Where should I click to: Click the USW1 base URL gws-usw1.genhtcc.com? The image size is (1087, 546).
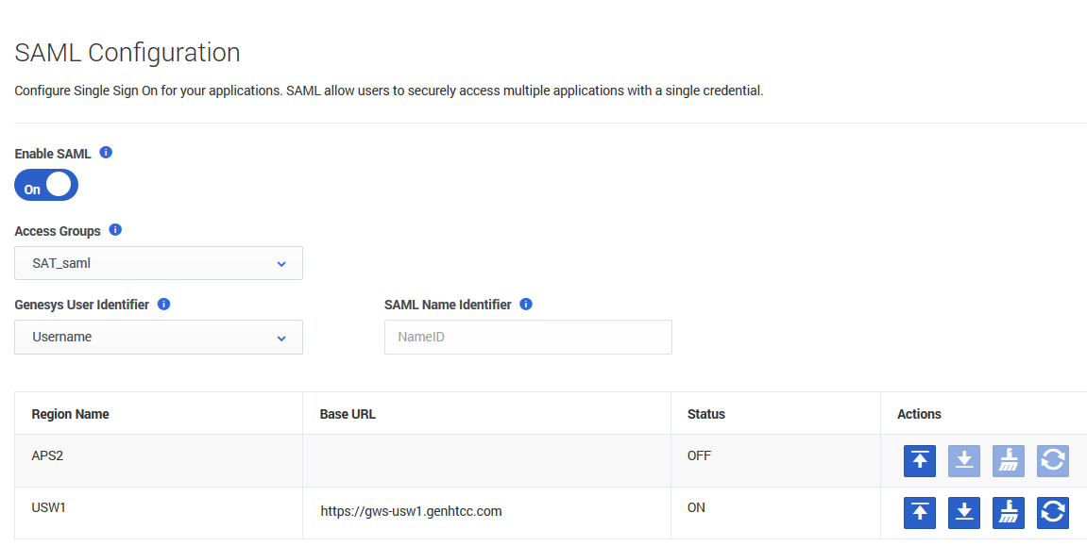(x=411, y=512)
